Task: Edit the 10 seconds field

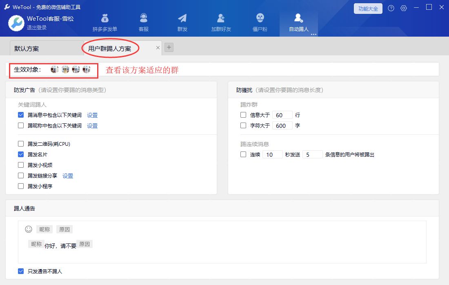Action: (x=273, y=154)
